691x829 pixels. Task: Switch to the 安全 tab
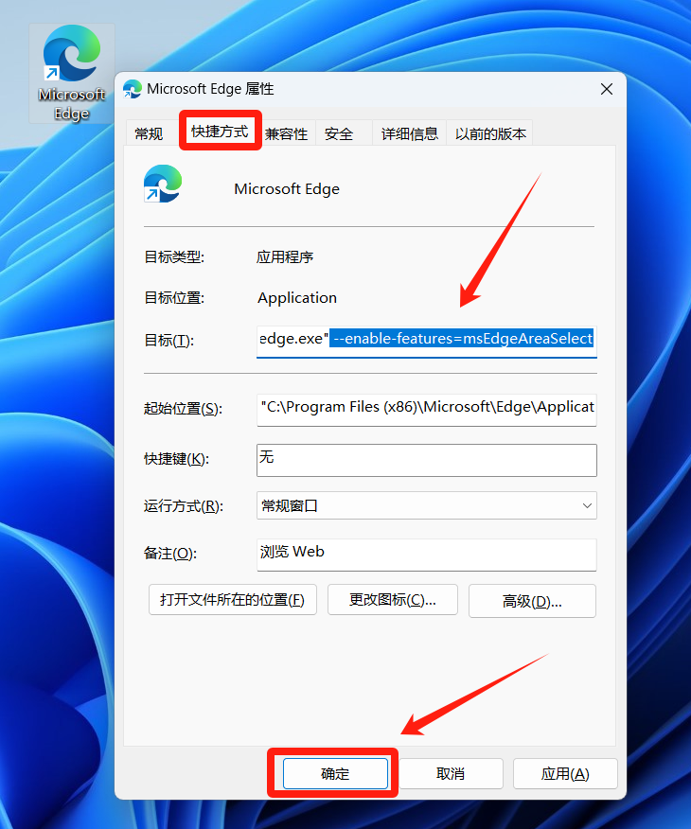coord(339,134)
